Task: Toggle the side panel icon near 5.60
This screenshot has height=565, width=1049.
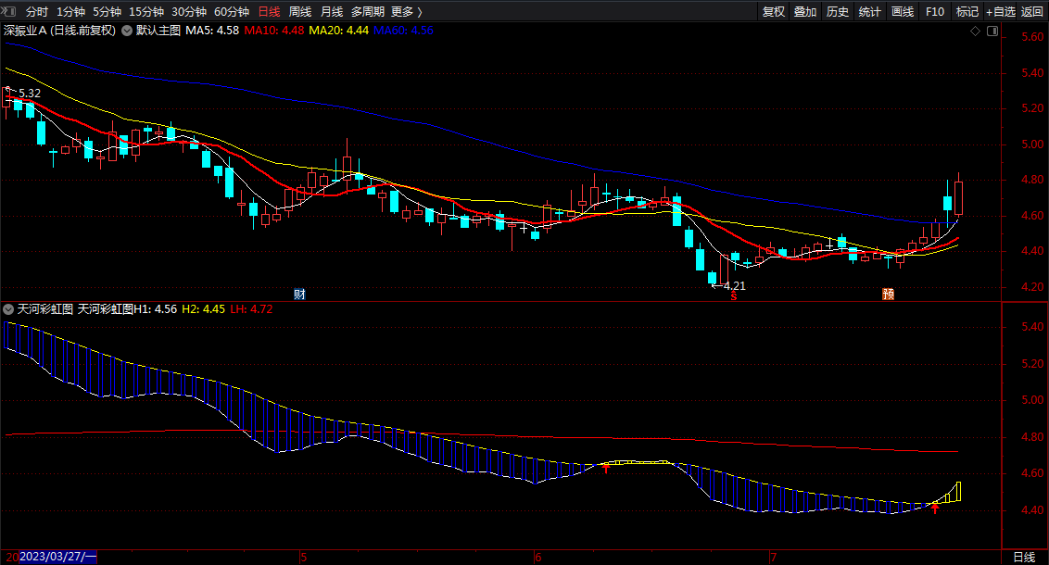Action: [992, 31]
